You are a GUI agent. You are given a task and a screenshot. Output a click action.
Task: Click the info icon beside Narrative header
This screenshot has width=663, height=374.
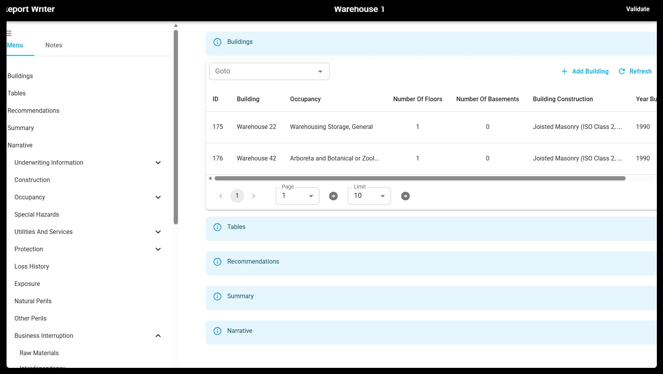pyautogui.click(x=217, y=331)
